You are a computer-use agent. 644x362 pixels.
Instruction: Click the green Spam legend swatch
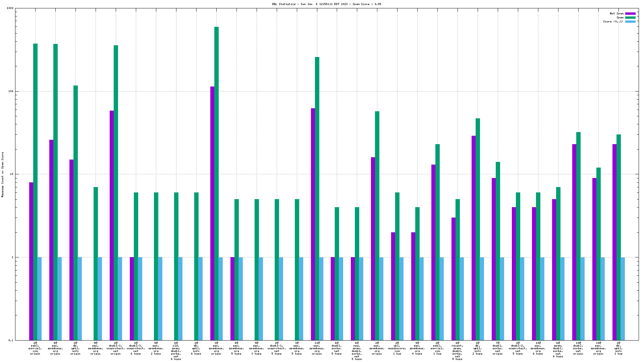point(630,18)
